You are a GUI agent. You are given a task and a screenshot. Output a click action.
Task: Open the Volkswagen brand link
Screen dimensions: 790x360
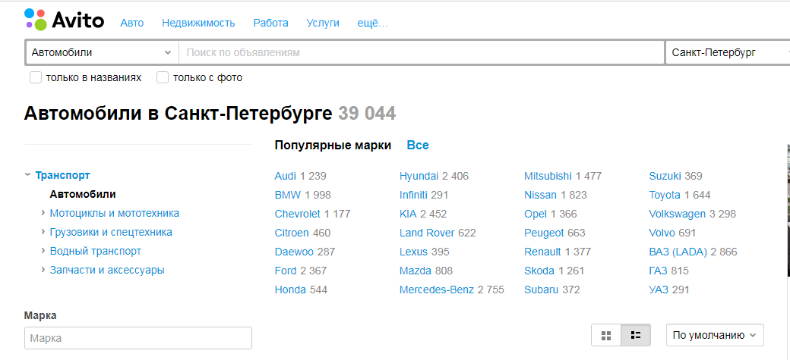[677, 214]
